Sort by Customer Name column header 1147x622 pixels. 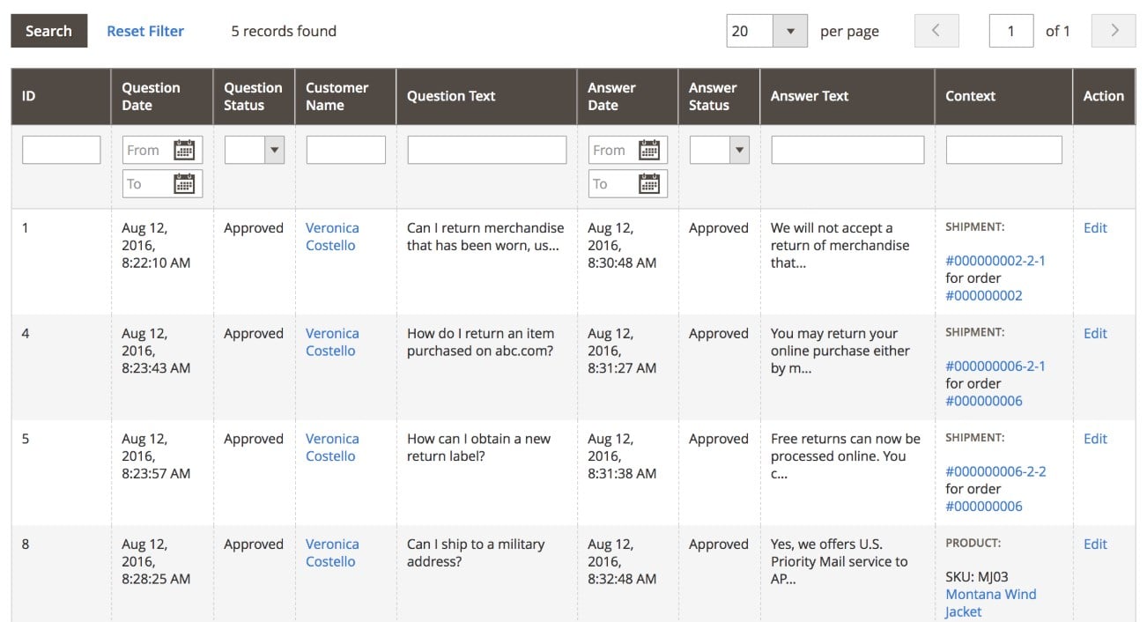pyautogui.click(x=345, y=96)
